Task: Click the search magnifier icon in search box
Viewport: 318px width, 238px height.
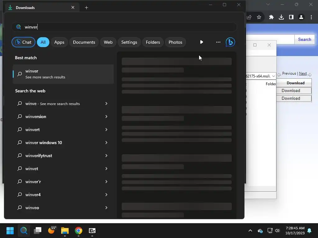Action: (x=18, y=27)
